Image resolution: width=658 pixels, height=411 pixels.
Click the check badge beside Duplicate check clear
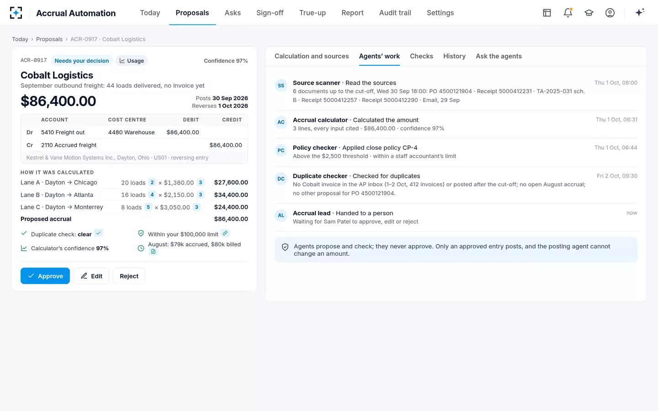pos(98,233)
